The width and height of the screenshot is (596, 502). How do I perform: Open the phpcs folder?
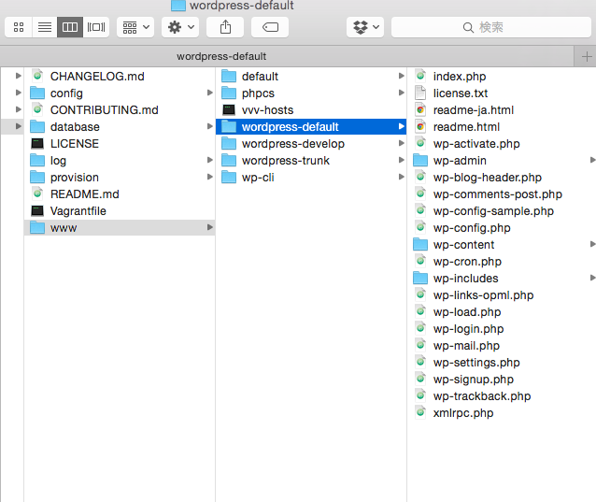pos(311,93)
